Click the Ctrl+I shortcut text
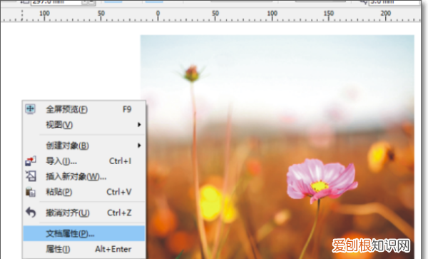The width and height of the screenshot is (428, 259). tap(120, 161)
